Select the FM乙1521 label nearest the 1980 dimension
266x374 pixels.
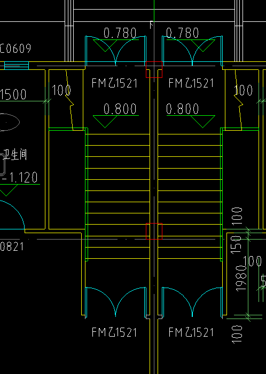(x=191, y=332)
